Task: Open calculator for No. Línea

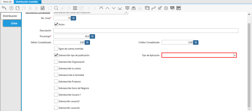Action: click(74, 18)
